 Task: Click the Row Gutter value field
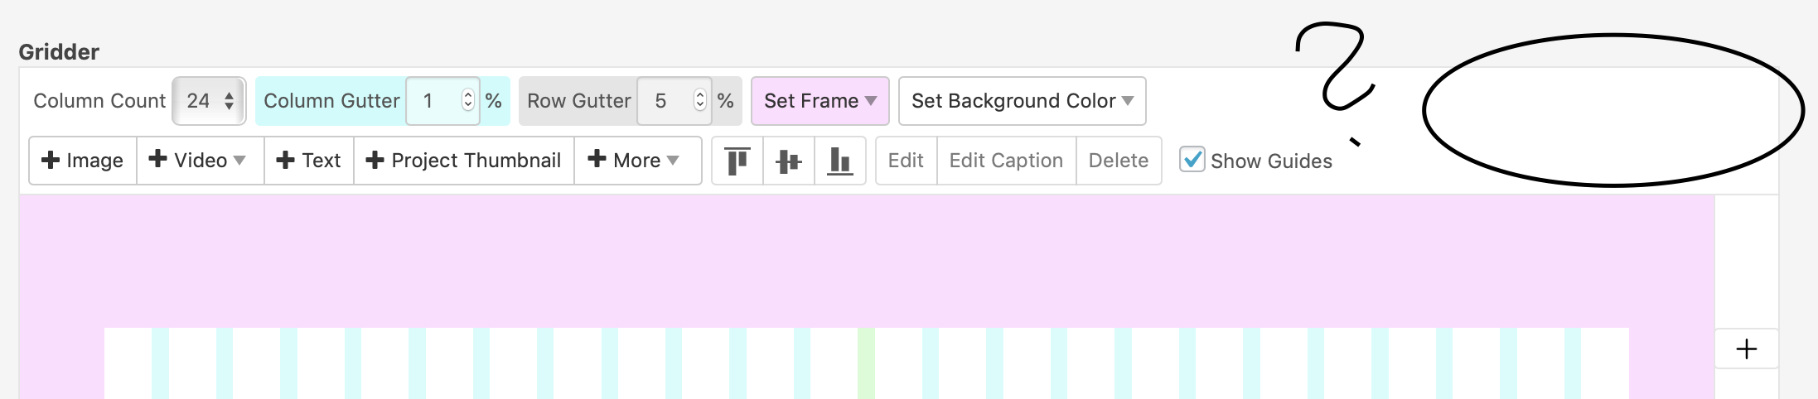pyautogui.click(x=666, y=101)
